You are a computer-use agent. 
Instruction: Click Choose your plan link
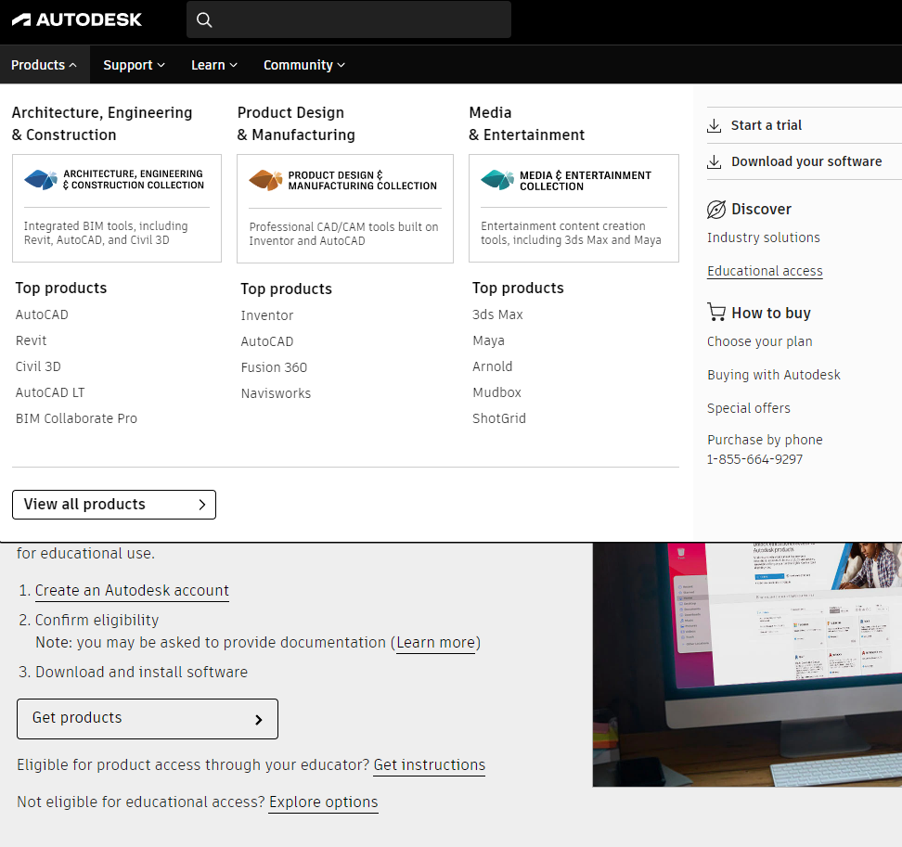tap(759, 341)
